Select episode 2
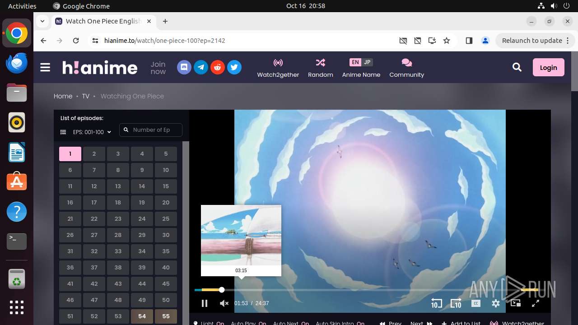This screenshot has height=325, width=578. coord(94,154)
